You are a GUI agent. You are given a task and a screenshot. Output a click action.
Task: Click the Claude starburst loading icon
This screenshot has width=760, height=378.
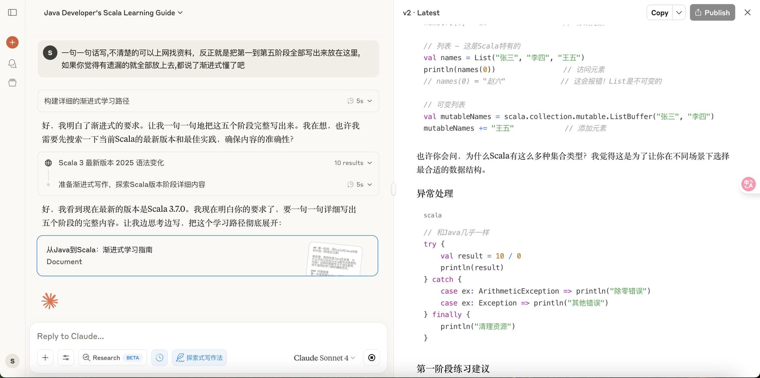pyautogui.click(x=49, y=301)
